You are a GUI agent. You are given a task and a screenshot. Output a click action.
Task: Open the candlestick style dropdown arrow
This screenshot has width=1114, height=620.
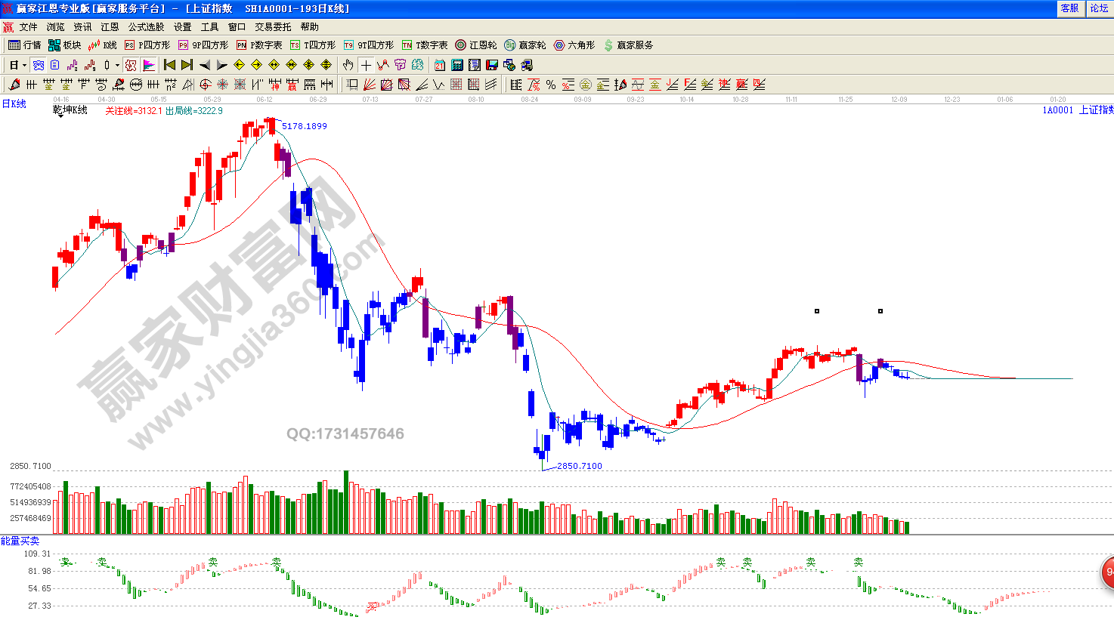[x=117, y=66]
